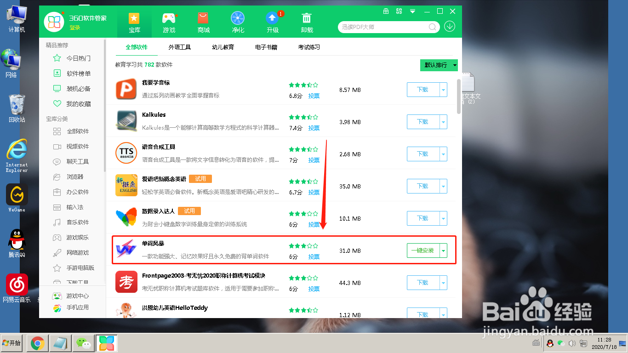Screen dimensions: 628x353
Task: Open 手机应用 at sidebar bottom
Action: (71, 307)
